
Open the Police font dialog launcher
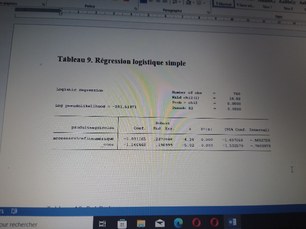136,9
